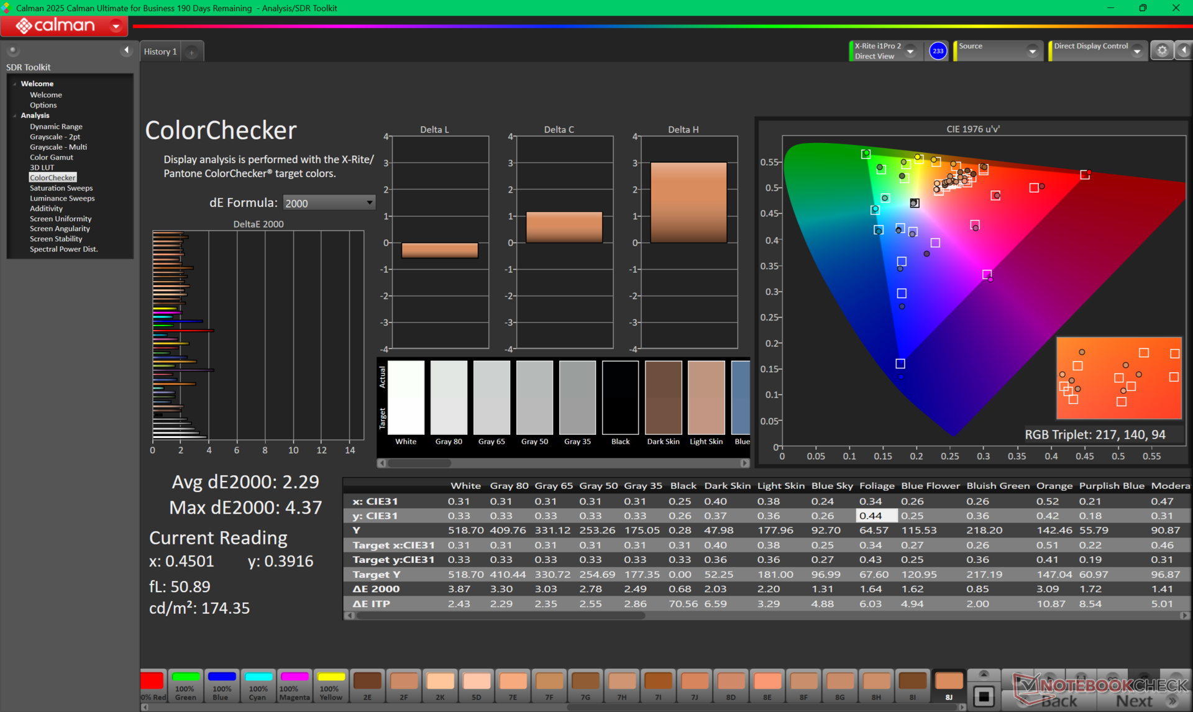This screenshot has height=712, width=1193.
Task: Open Grayscale - Multi analysis page
Action: (58, 147)
